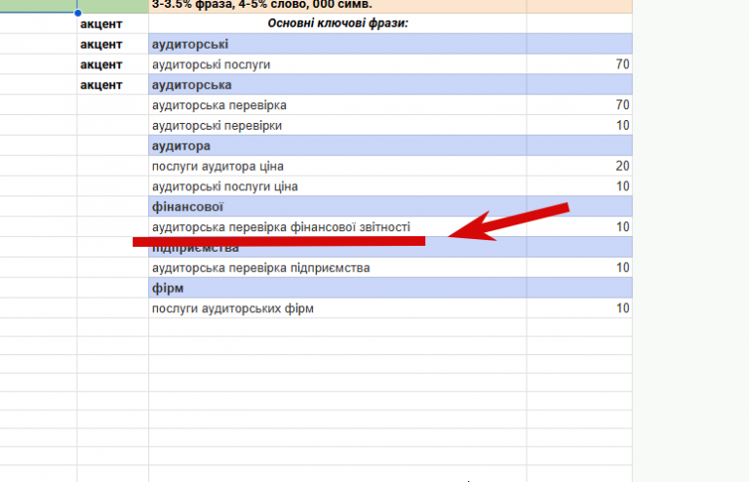Click the 'аудиторські' group header cell
Image resolution: width=749 pixels, height=482 pixels.
337,44
